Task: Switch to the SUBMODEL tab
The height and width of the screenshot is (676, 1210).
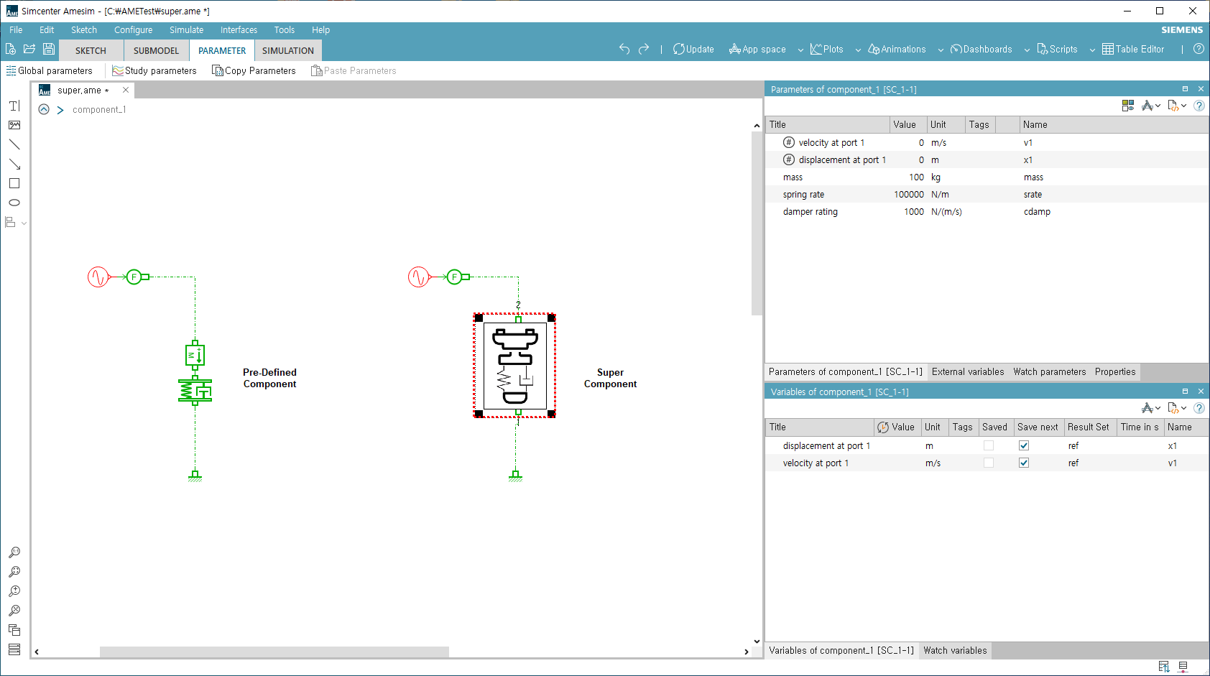Action: click(156, 50)
